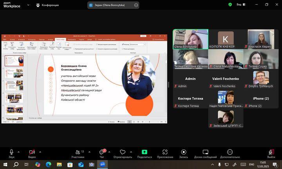Adjust PowerPoint zoom slider in status bar

(x=150, y=122)
